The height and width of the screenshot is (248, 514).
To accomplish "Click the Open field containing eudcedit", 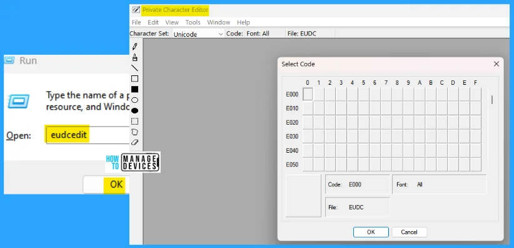I will tap(88, 135).
